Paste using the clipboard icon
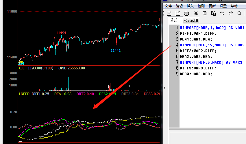246x144 pixels. click(213, 13)
